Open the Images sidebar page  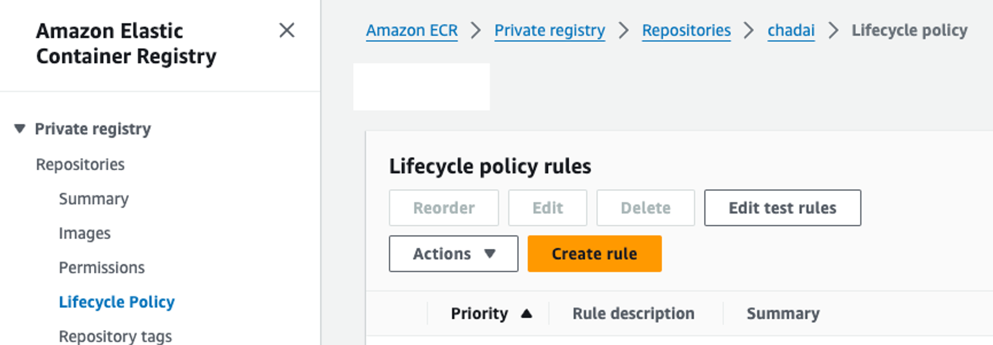coord(84,233)
